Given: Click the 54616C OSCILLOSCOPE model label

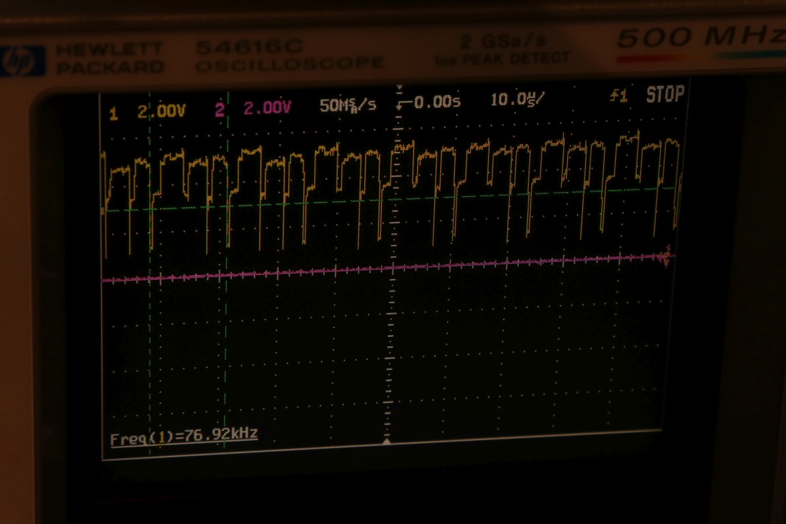Looking at the screenshot, I should click(x=288, y=56).
